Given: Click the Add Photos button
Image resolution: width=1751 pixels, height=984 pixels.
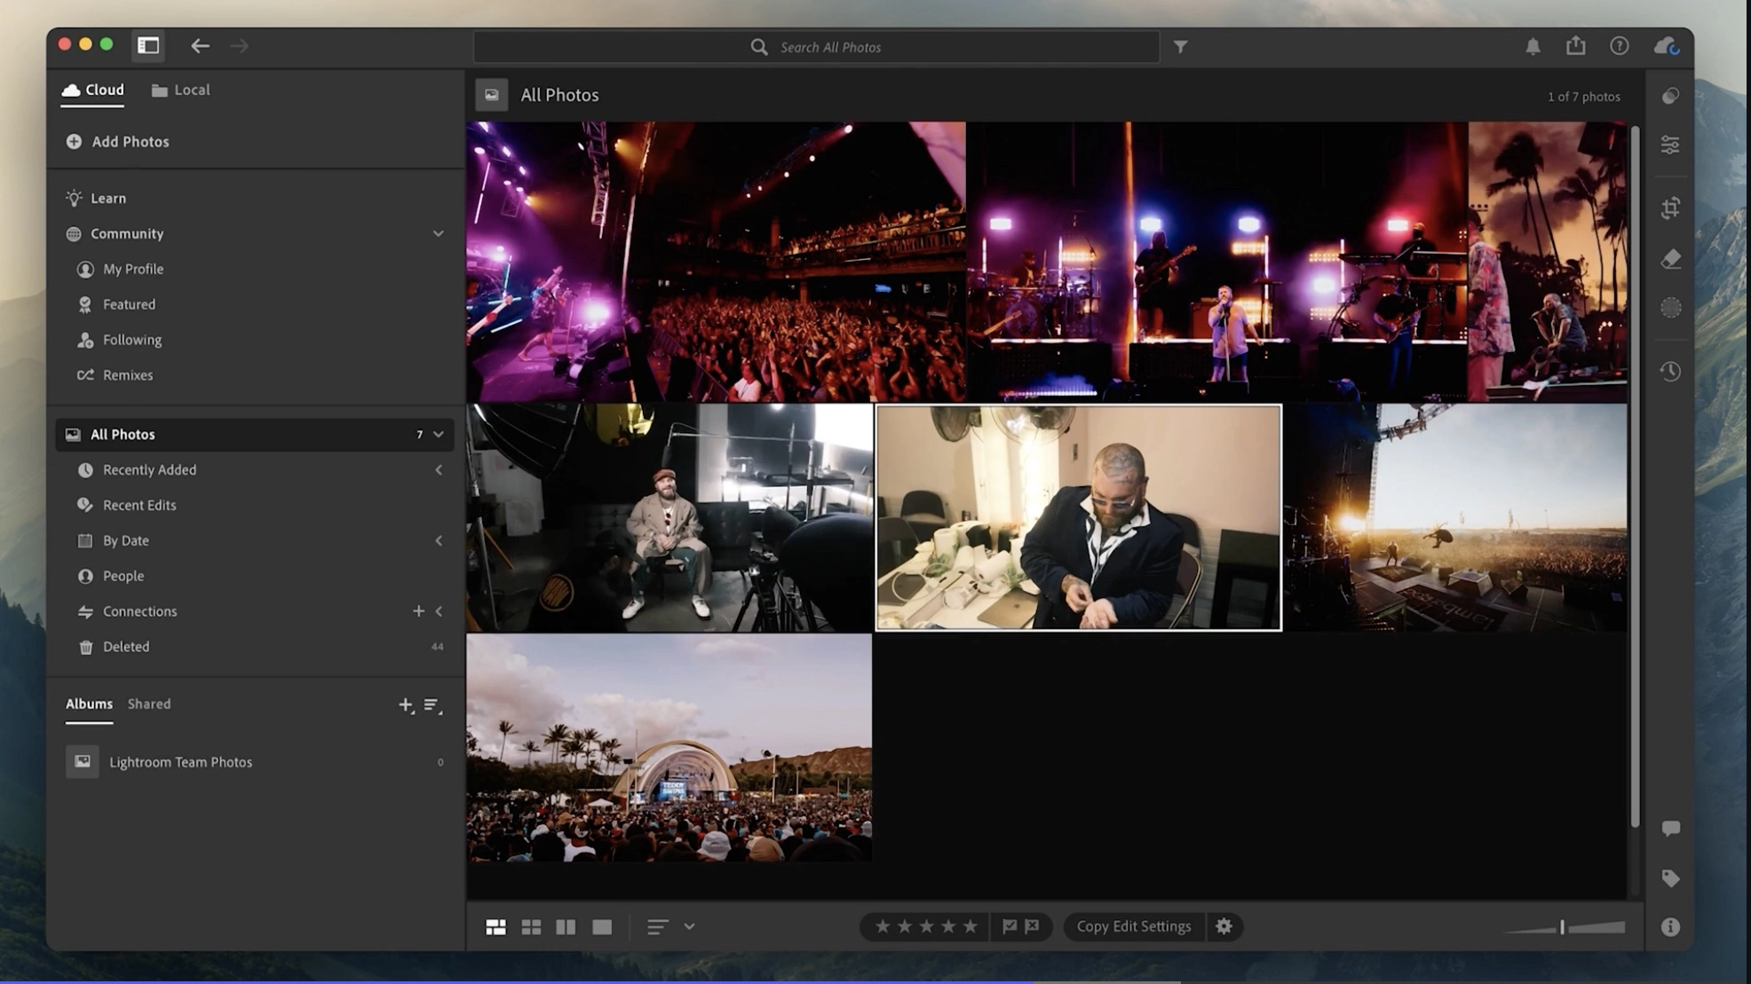Looking at the screenshot, I should point(118,142).
